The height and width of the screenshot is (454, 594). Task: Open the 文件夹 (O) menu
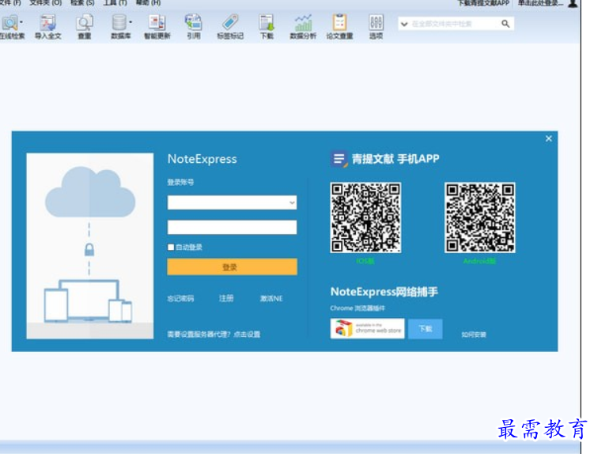(45, 2)
